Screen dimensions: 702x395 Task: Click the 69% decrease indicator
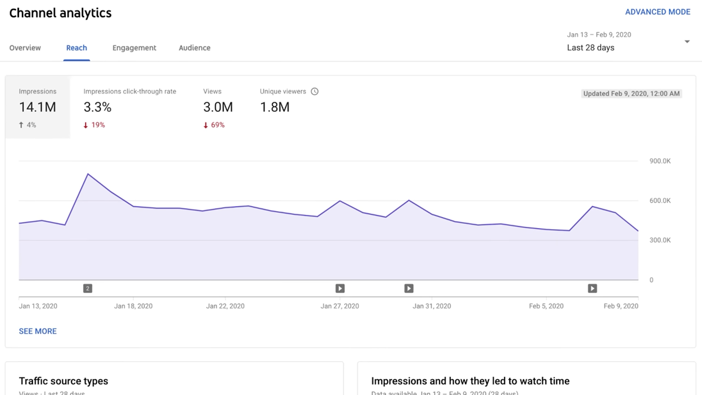(214, 125)
